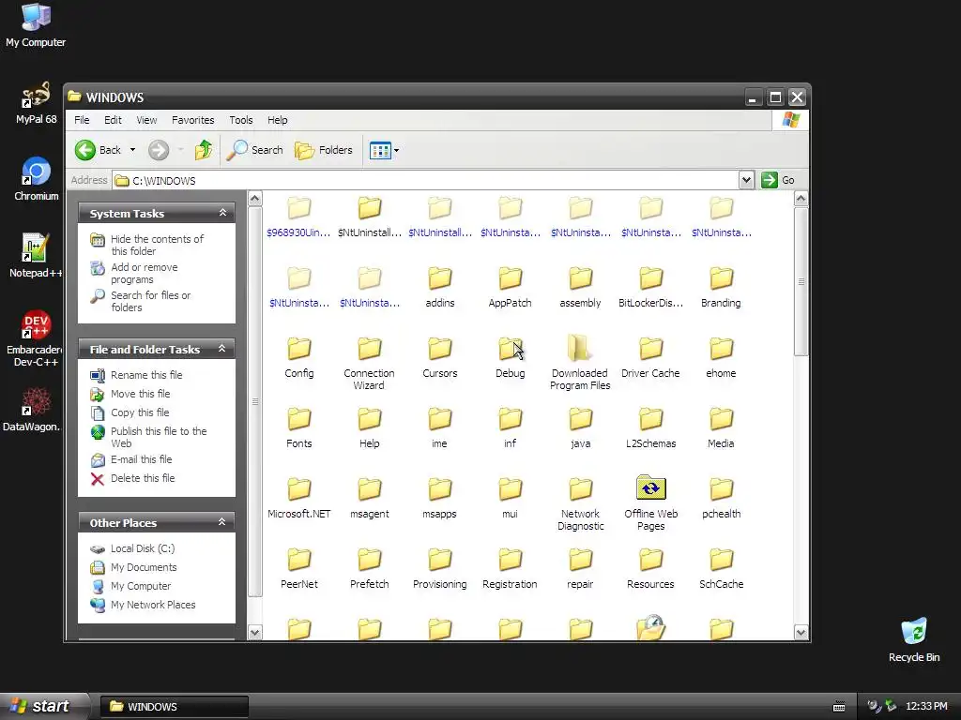
Task: Open the Favorites menu
Action: point(193,120)
